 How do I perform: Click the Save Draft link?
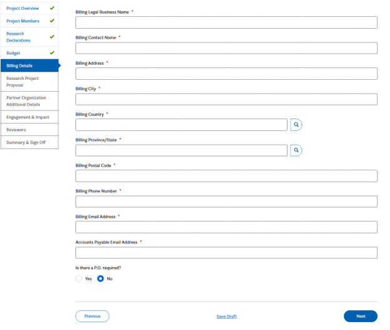tap(226, 316)
